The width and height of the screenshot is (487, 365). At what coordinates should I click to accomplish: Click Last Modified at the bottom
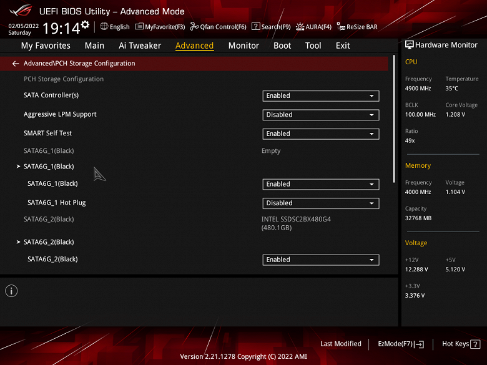(x=341, y=344)
